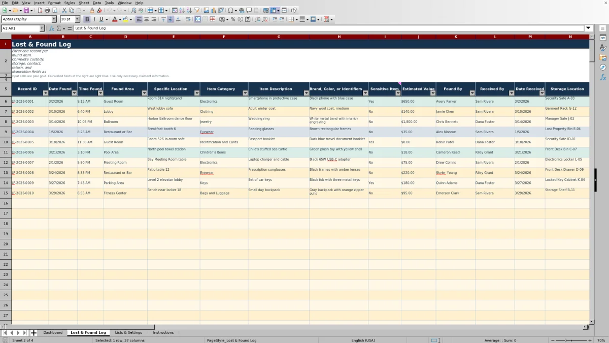The image size is (609, 343).
Task: Select the cell '$1,800.00'
Action: click(418, 122)
